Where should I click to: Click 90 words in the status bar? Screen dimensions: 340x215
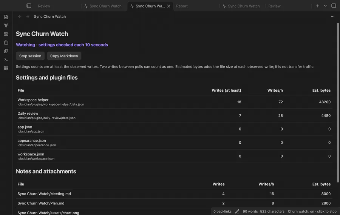point(250,211)
